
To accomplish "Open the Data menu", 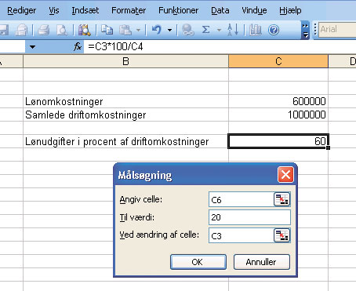I will click(220, 10).
